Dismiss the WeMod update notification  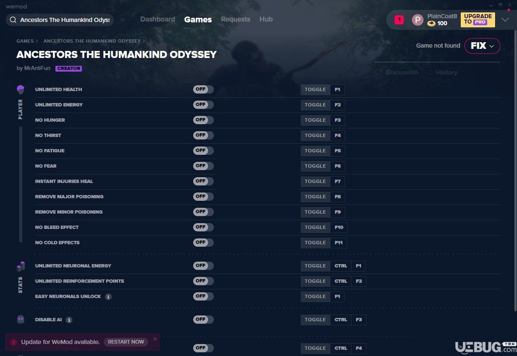(155, 339)
